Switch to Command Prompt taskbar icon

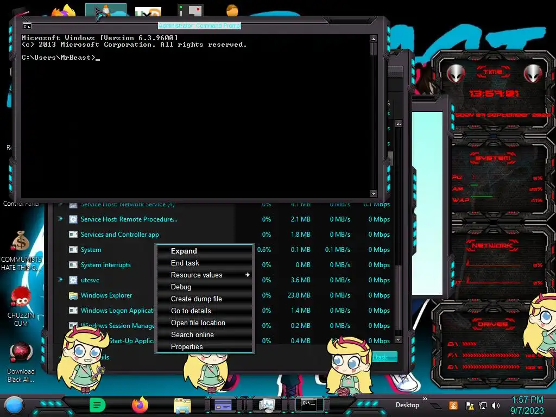(308, 405)
